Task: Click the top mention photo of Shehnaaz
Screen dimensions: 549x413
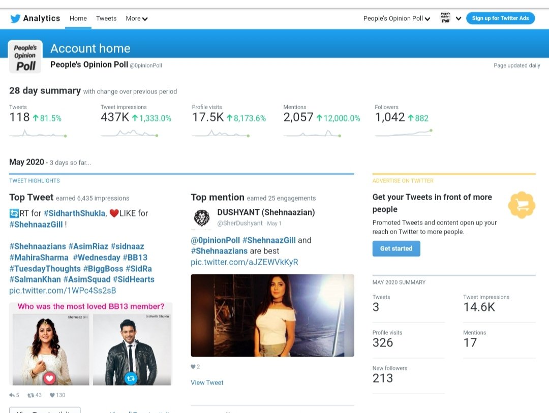Action: click(x=272, y=315)
